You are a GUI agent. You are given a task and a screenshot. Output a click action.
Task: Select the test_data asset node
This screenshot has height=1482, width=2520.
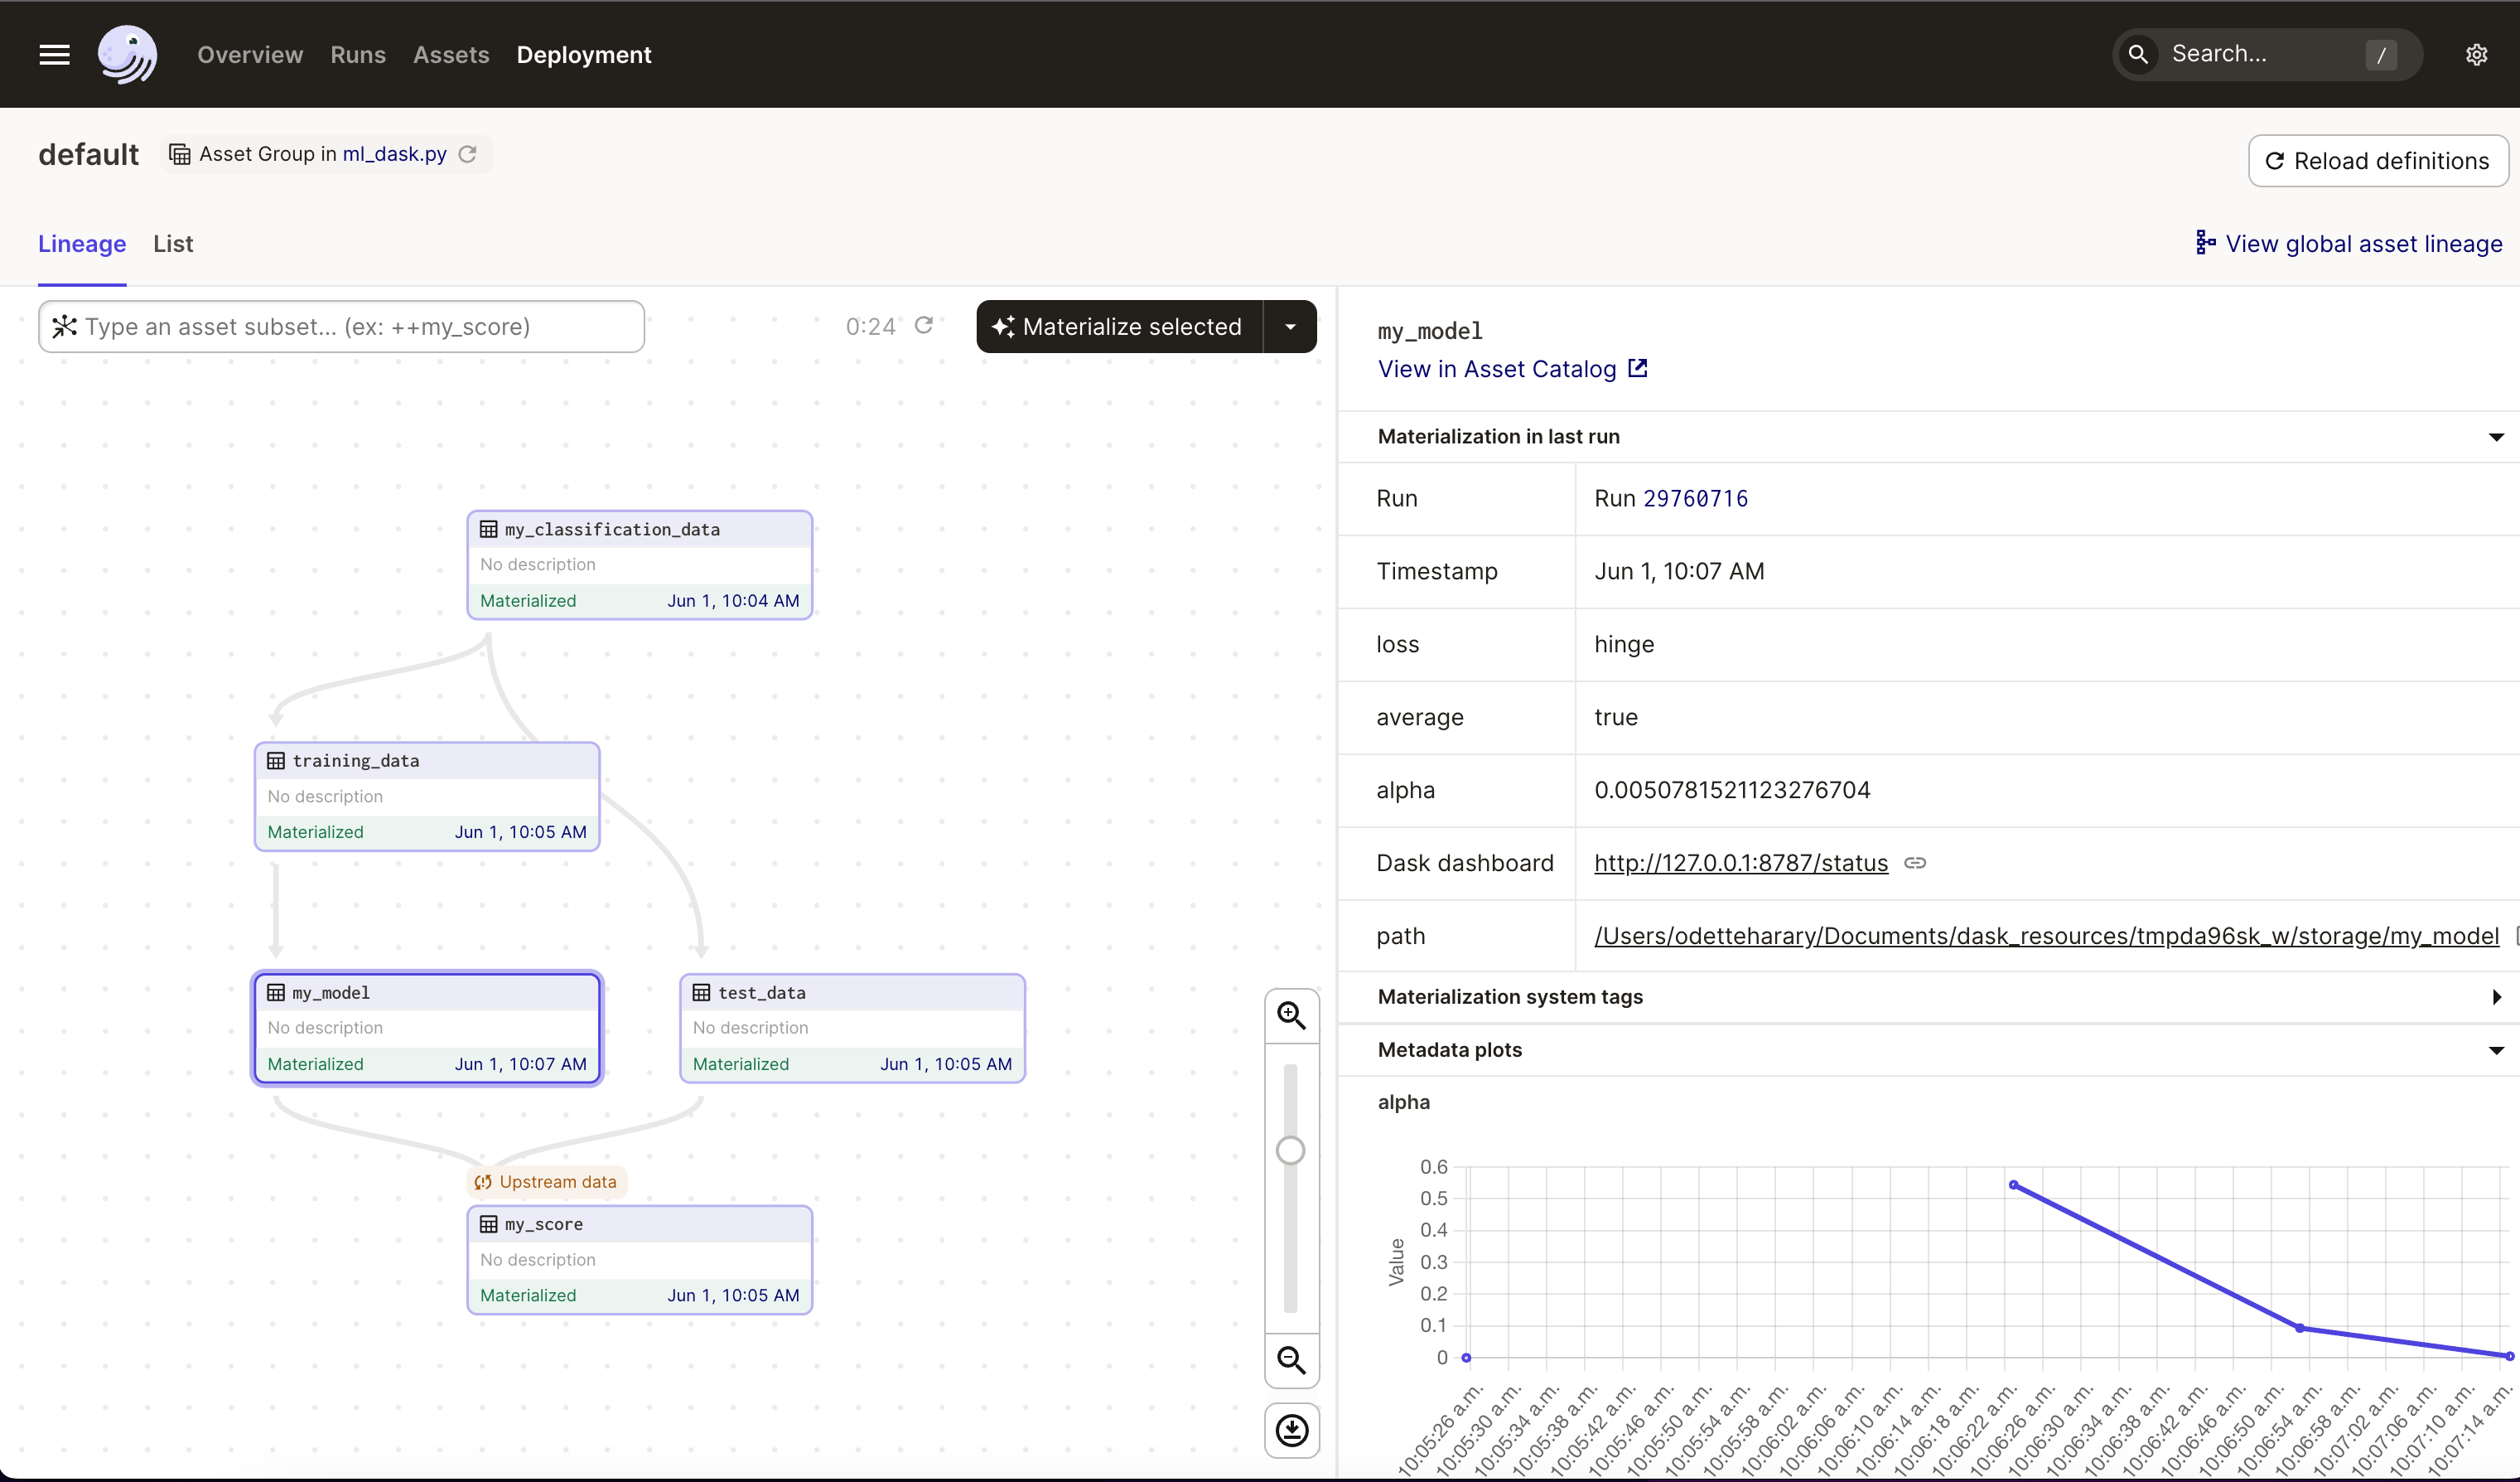[853, 1028]
